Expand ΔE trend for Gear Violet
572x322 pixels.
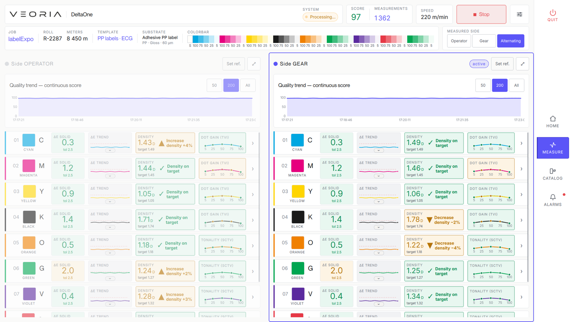coord(379,304)
